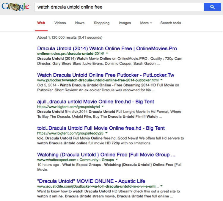Viewport: 223px width, 201px height.
Task: Open the ajull..dracula untold Big Tent result
Action: 95,102
